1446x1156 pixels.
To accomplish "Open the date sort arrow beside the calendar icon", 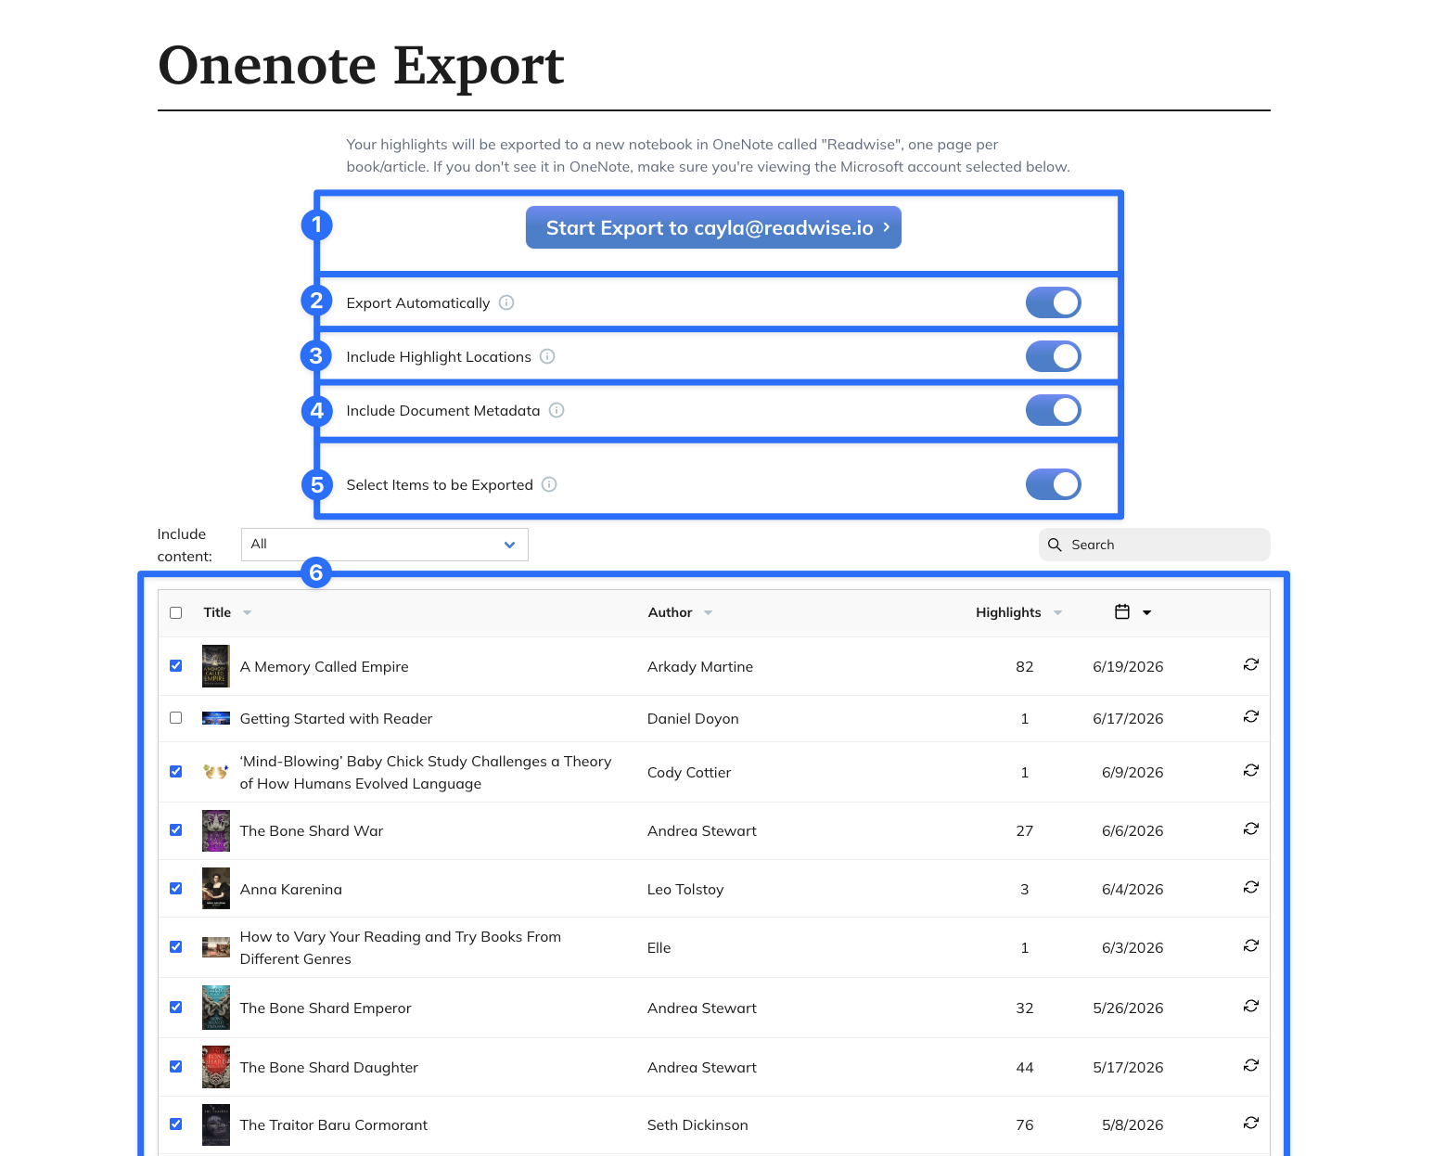I will pyautogui.click(x=1147, y=612).
